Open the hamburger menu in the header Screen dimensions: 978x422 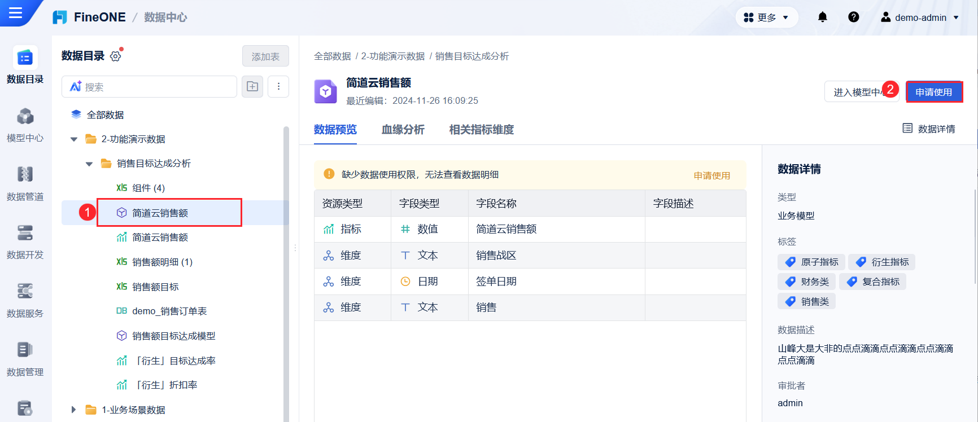16,12
